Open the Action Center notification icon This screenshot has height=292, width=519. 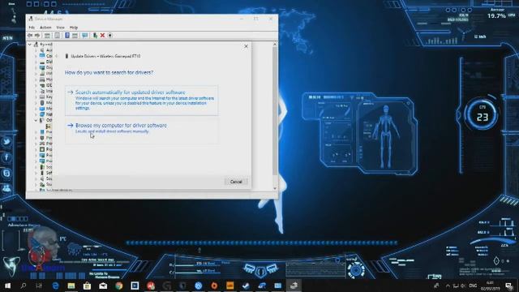(x=509, y=286)
